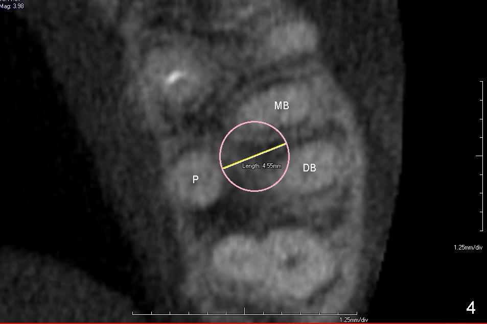Click the figure number 4 label

click(x=471, y=308)
